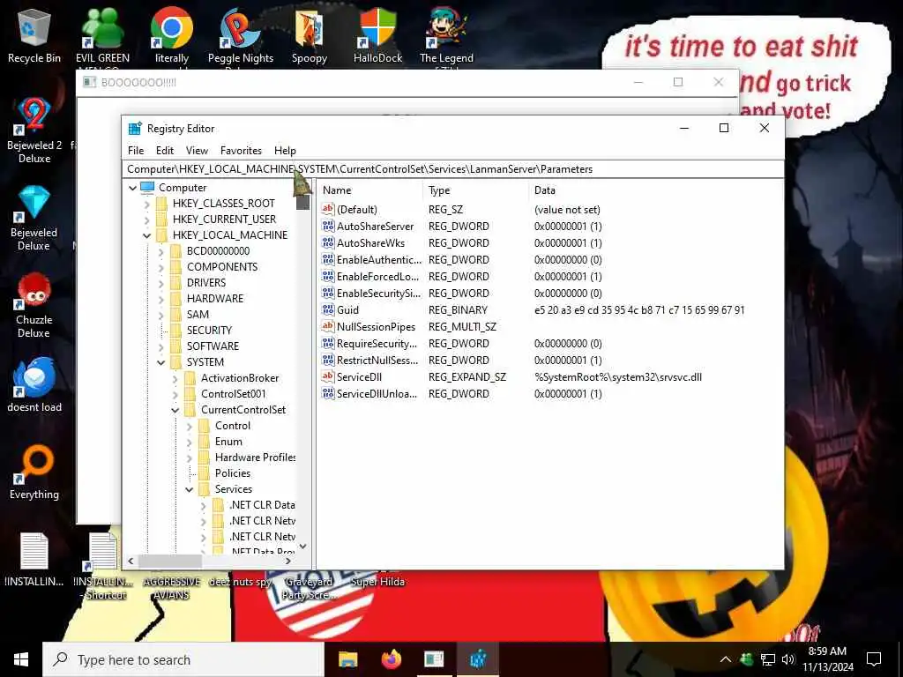This screenshot has height=677, width=903.
Task: Collapse HKEY_LOCAL_MACHINE node
Action: click(x=146, y=235)
